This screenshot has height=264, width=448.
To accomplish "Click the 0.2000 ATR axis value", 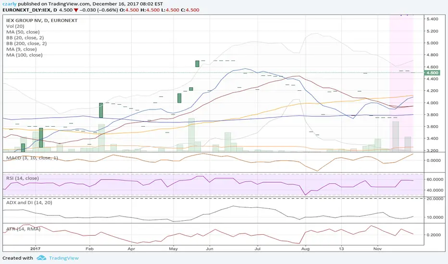I will [x=434, y=235].
